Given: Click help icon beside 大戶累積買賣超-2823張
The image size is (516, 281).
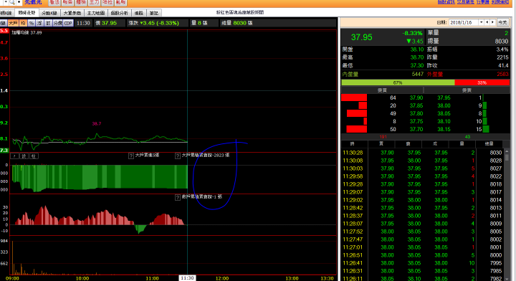Looking at the screenshot, I should tap(178, 156).
